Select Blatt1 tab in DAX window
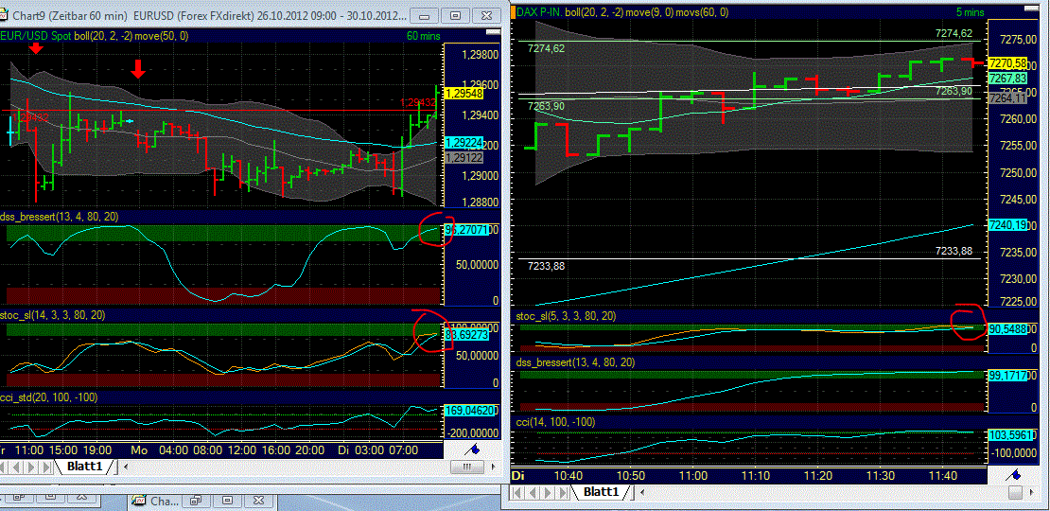The image size is (1050, 511). pos(601,492)
